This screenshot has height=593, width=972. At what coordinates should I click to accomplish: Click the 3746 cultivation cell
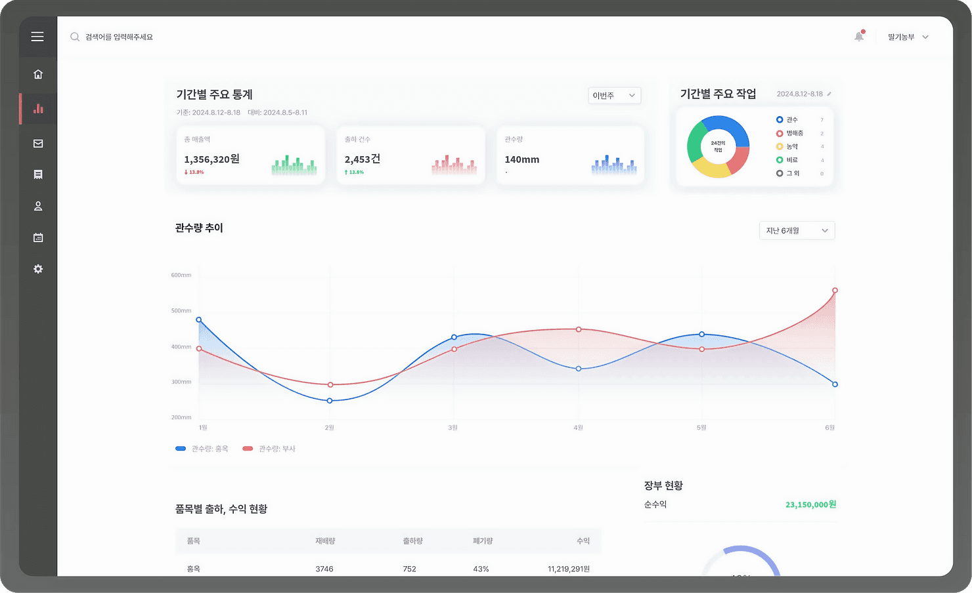[324, 569]
